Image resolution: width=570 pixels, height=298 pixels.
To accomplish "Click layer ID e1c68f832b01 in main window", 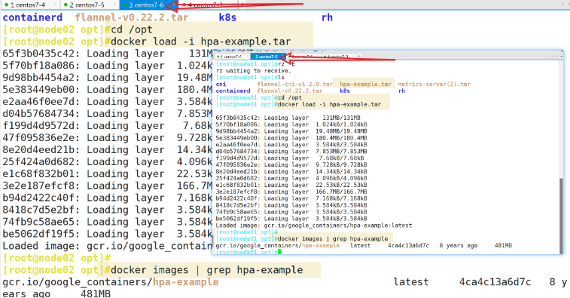I will (x=38, y=174).
